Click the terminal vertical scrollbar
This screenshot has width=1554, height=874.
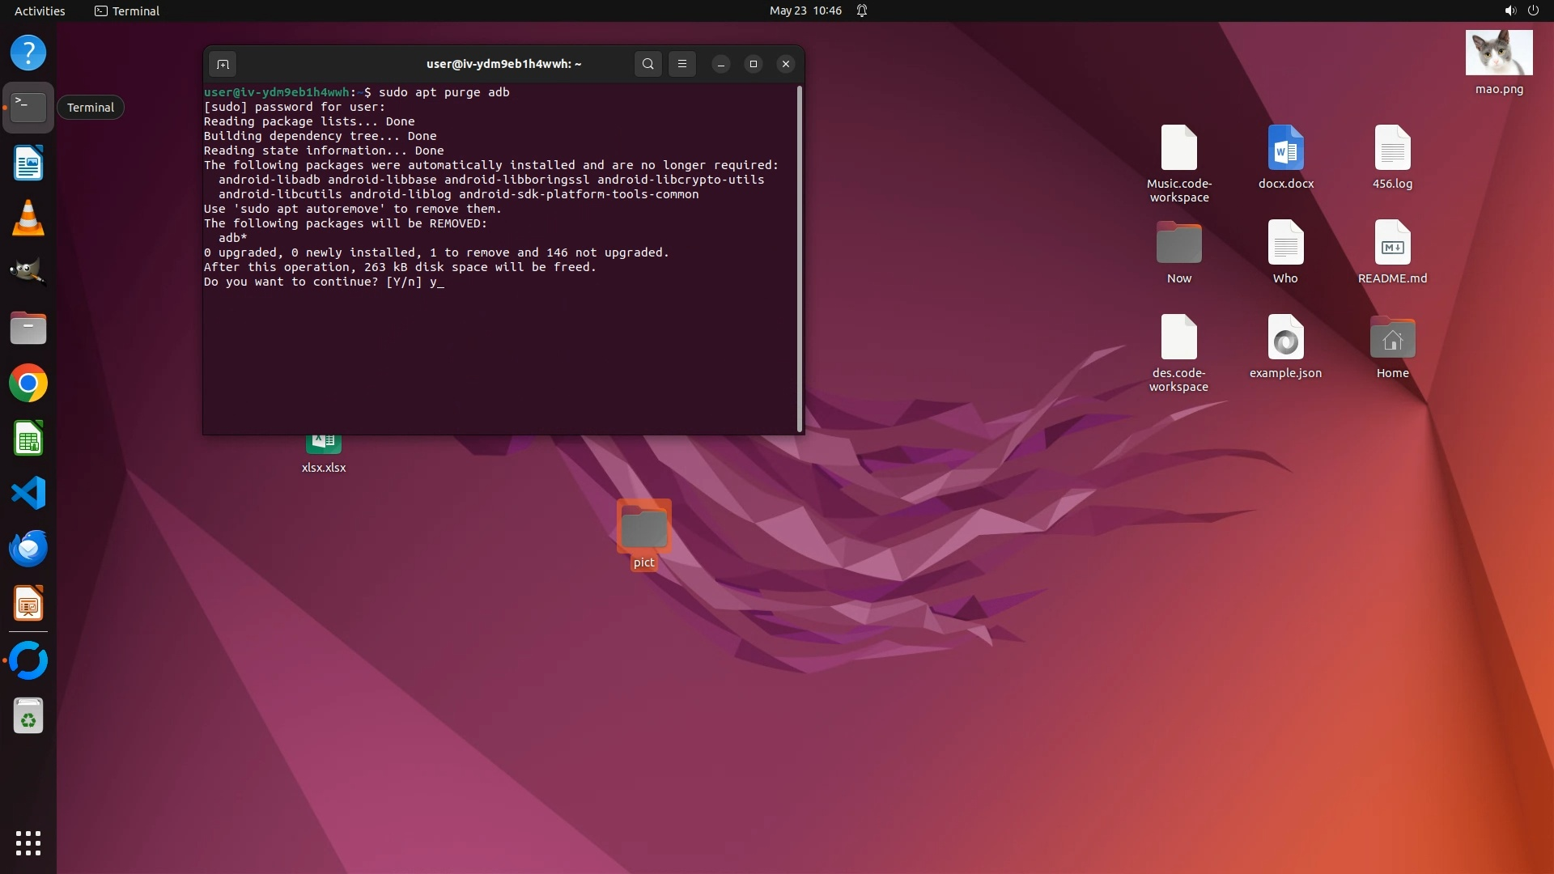click(x=800, y=259)
